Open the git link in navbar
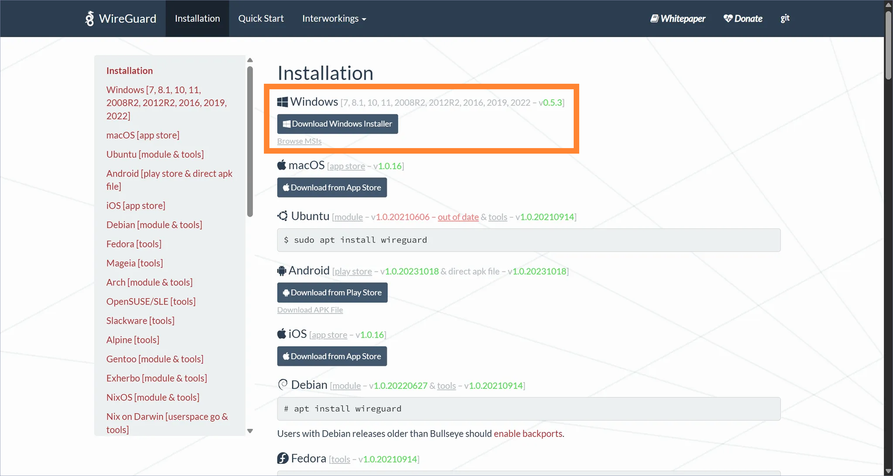 pyautogui.click(x=785, y=18)
